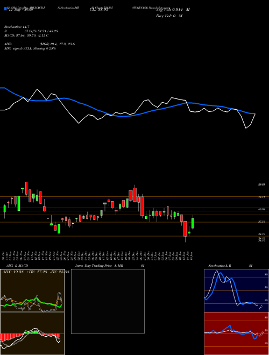Click the empty intraday trading price panel
Image resolution: width=269 pixels, height=355 pixels.
pyautogui.click(x=108, y=301)
